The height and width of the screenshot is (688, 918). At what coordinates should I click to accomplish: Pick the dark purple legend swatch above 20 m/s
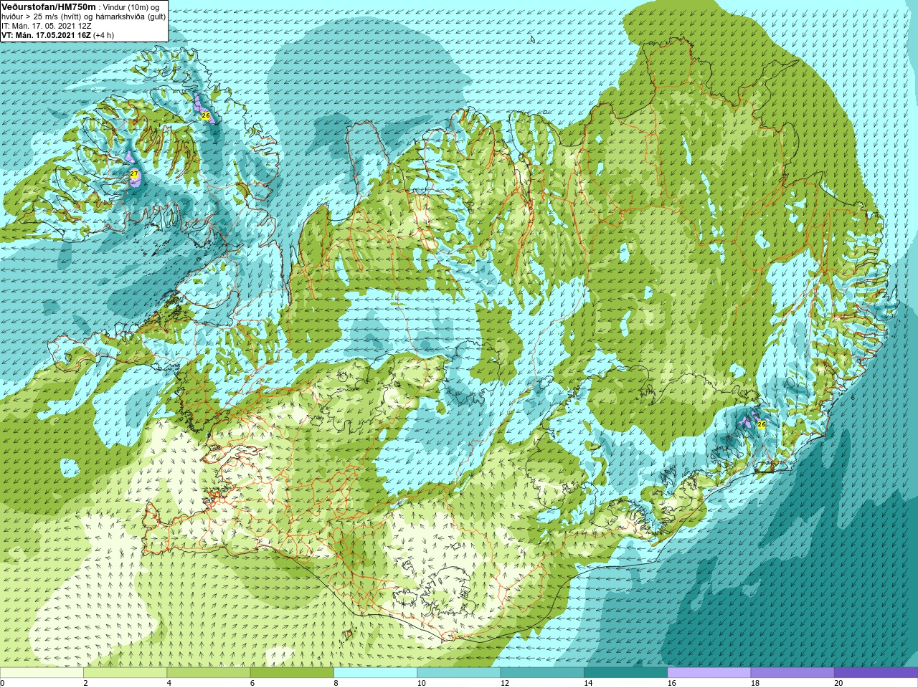coord(876,673)
